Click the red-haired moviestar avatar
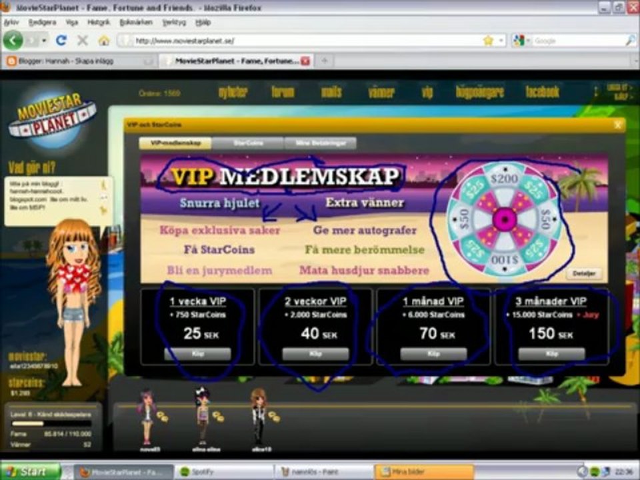Screen dimensions: 640x480 [73, 302]
